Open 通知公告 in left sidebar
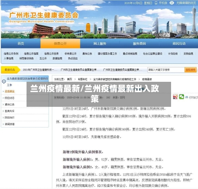Viewport: 198px width, 189px height. [x=10, y=104]
